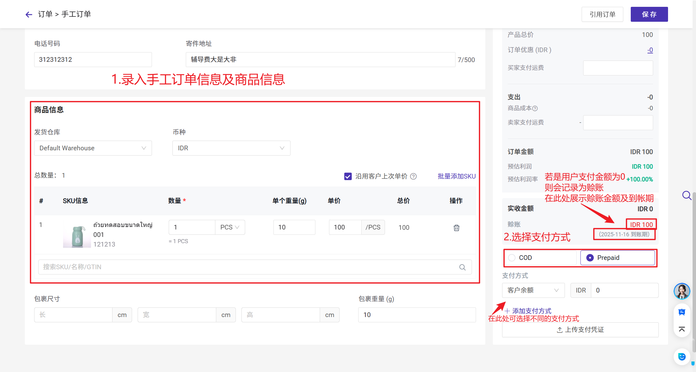The width and height of the screenshot is (696, 372).
Task: Click the blue message feedback icon
Action: [682, 312]
